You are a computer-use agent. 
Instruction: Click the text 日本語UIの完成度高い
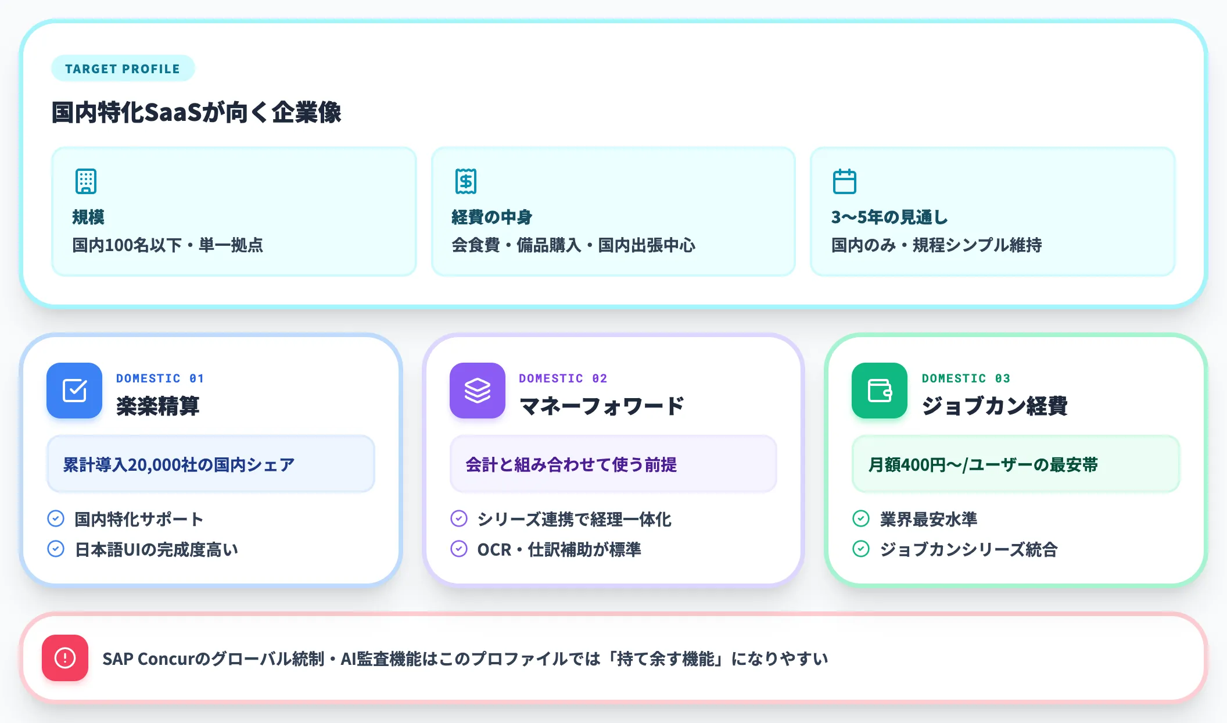click(x=156, y=549)
